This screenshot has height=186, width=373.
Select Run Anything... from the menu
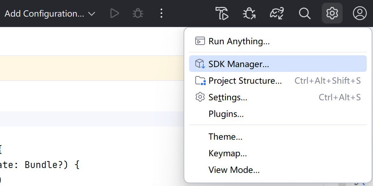[239, 41]
